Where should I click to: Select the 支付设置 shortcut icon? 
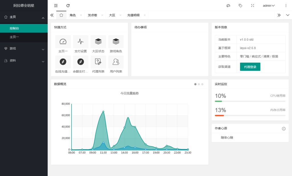click(x=80, y=42)
